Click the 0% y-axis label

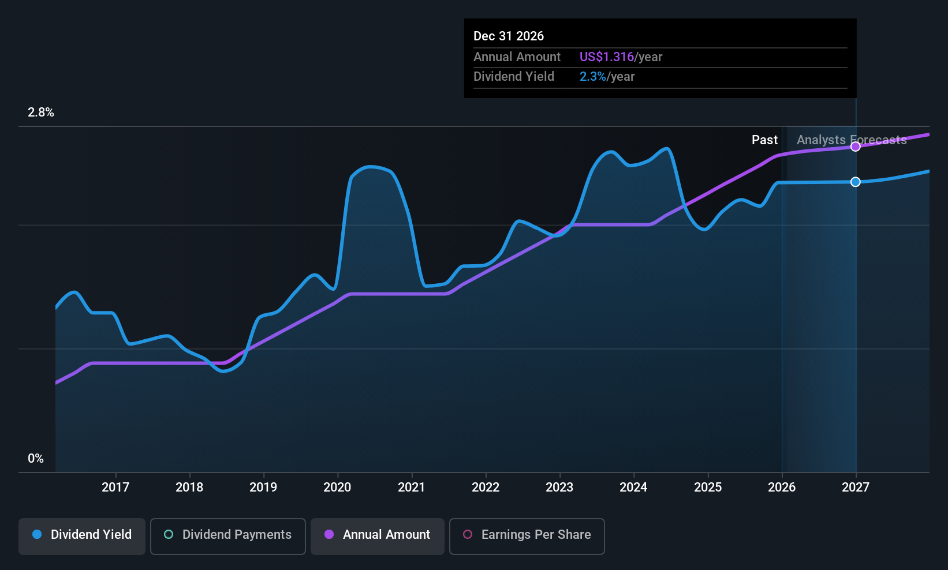point(36,459)
